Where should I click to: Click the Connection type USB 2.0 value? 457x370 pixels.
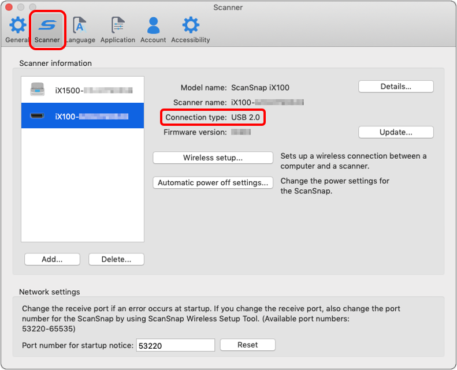coord(246,117)
